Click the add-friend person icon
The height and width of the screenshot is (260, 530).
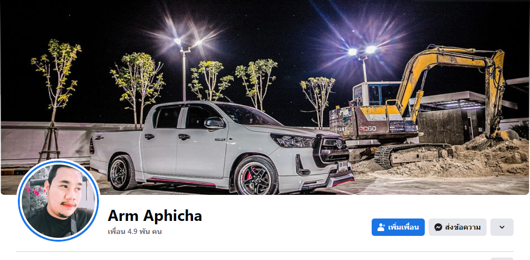(381, 227)
